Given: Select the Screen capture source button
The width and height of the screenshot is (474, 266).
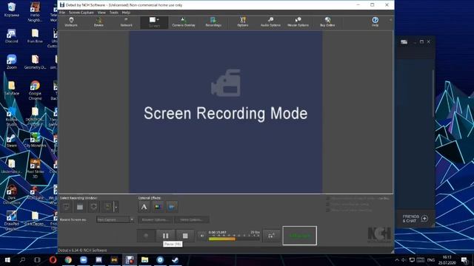Looking at the screenshot, I should click(x=154, y=22).
